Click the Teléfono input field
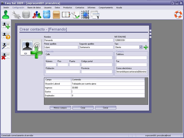 [x=132, y=57]
